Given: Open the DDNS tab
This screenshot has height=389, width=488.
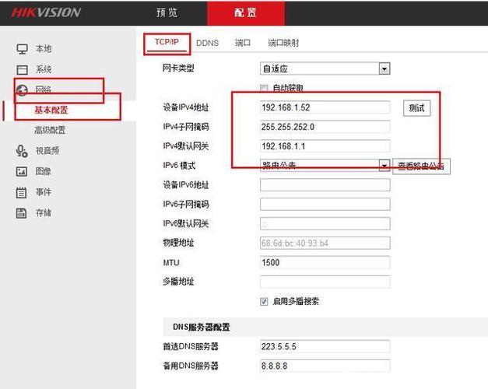Looking at the screenshot, I should [207, 43].
